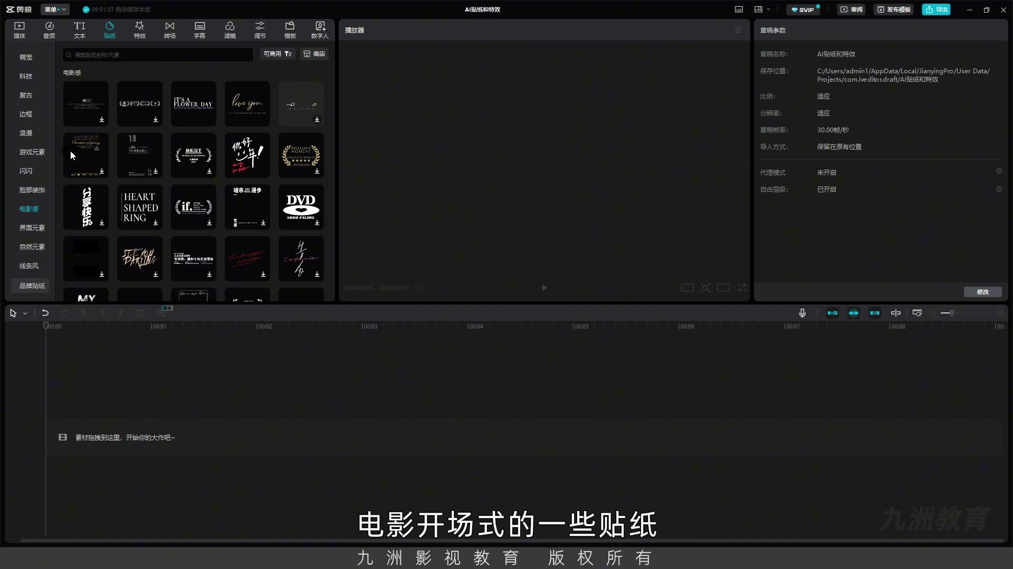Click the 审阅 review button
1013x569 pixels.
(852, 9)
